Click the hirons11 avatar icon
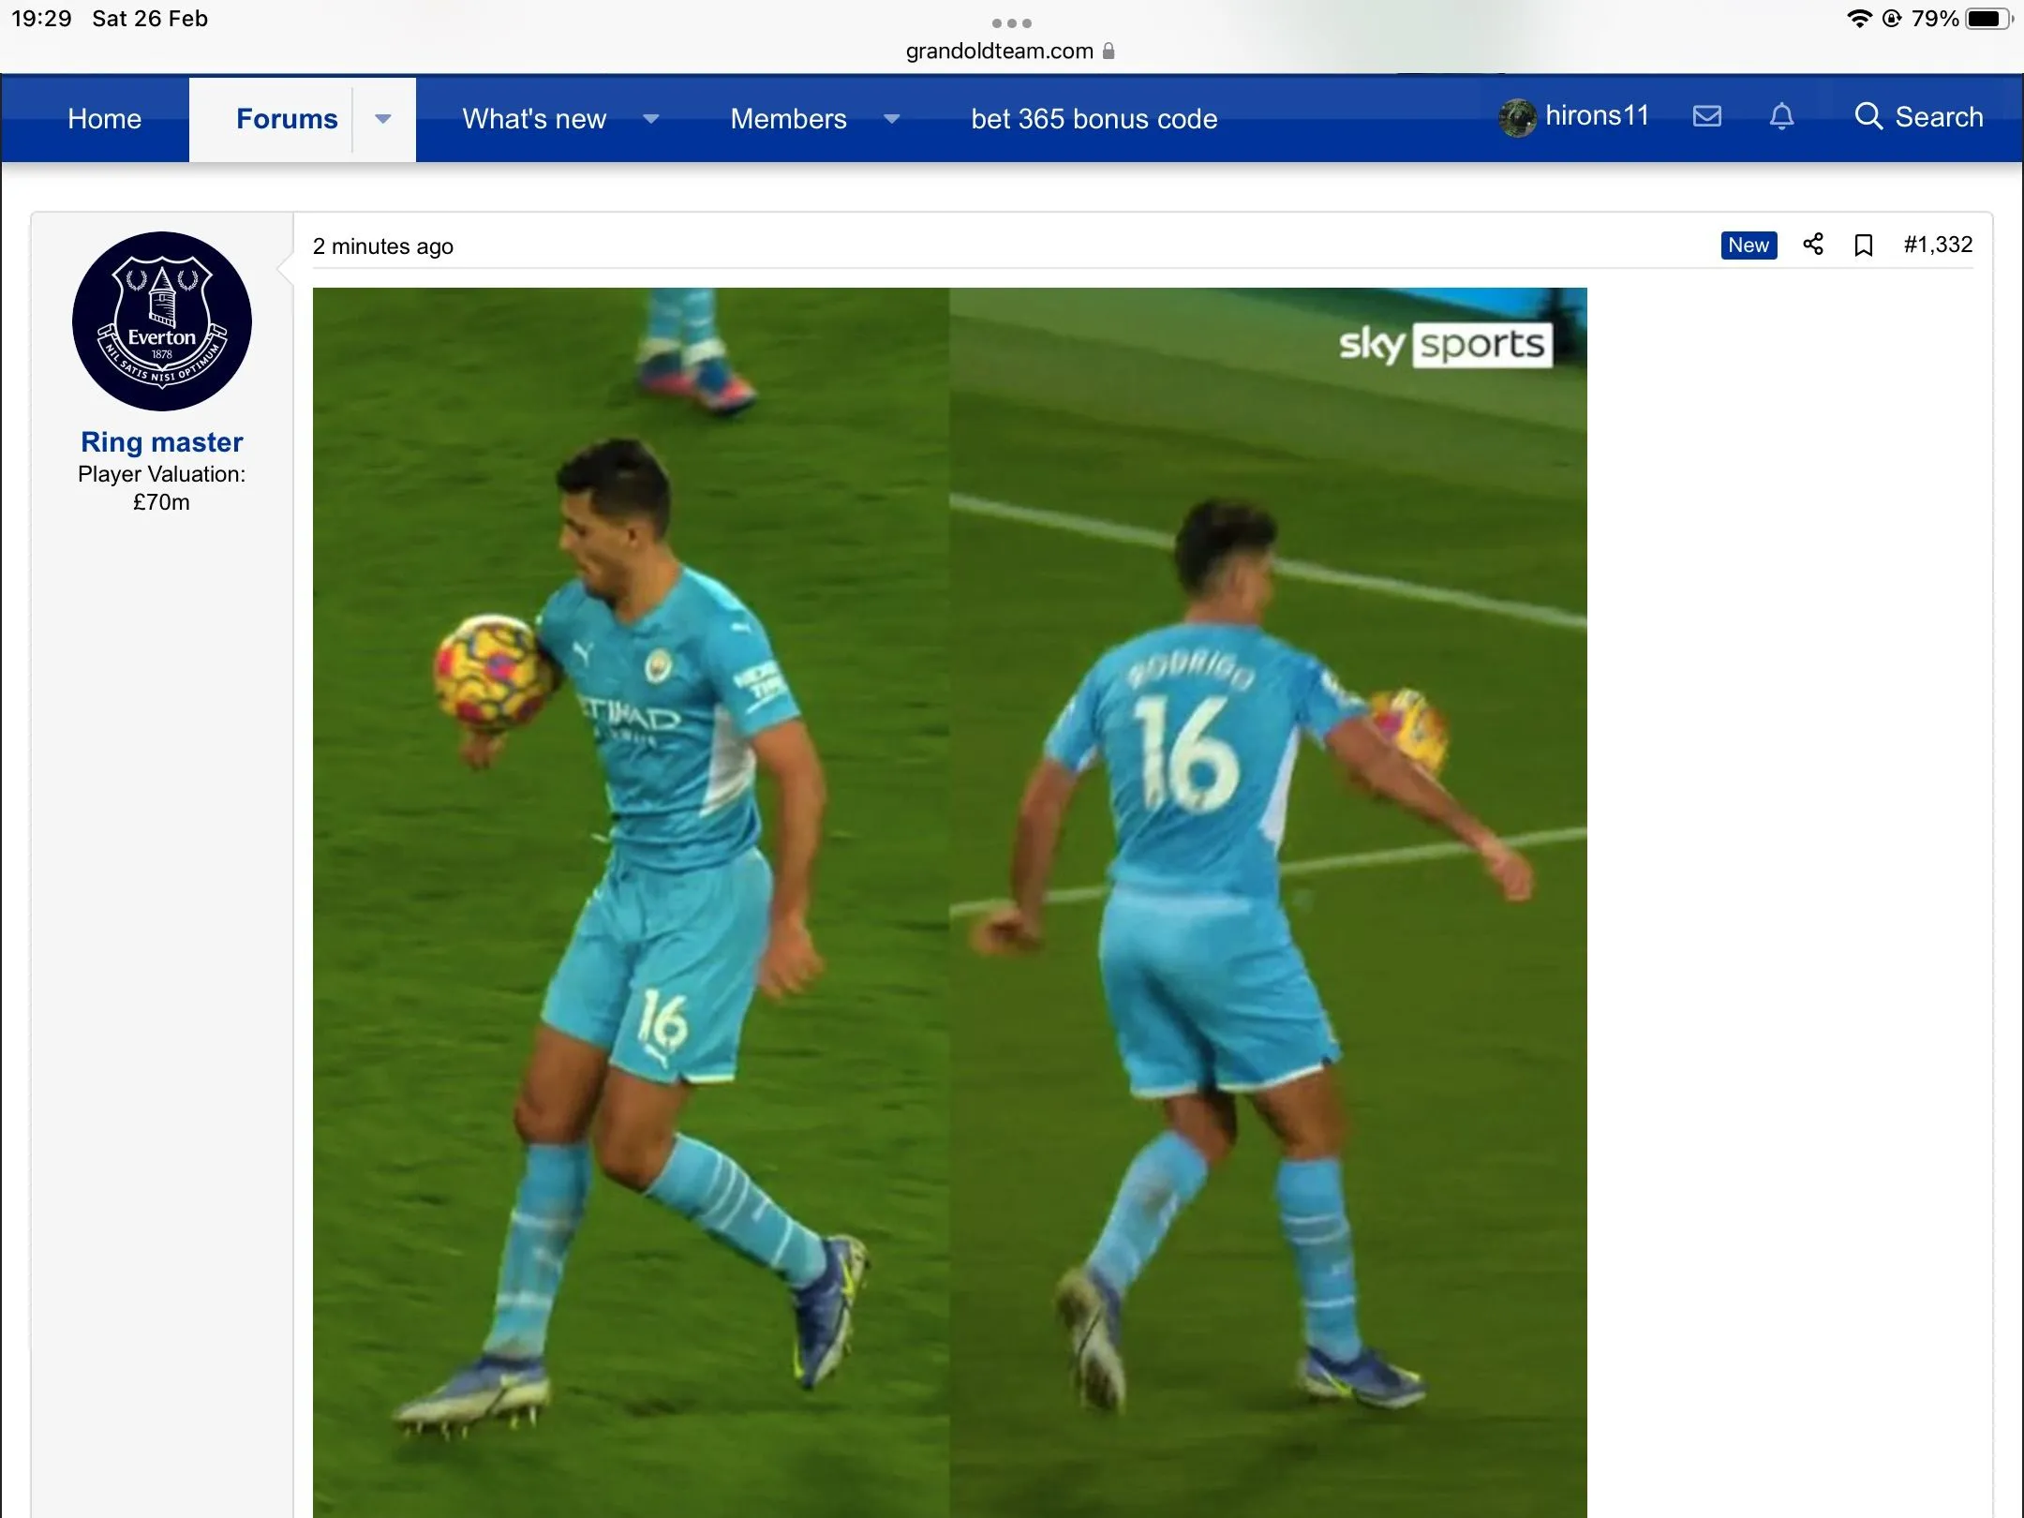This screenshot has width=2024, height=1518. (x=1517, y=118)
